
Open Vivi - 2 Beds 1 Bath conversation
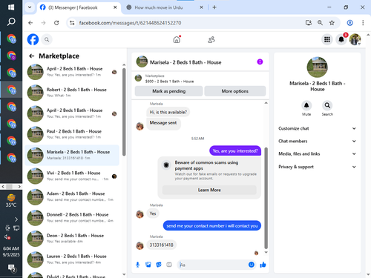[x=72, y=176]
